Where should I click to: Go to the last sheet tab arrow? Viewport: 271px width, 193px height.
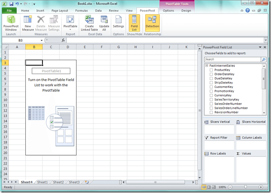(16, 182)
